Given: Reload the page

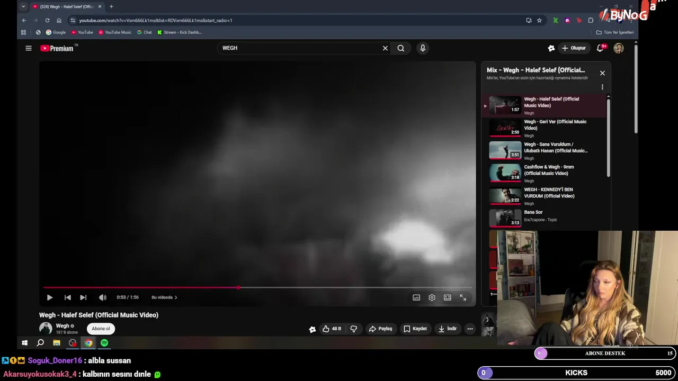Looking at the screenshot, I should 47,20.
